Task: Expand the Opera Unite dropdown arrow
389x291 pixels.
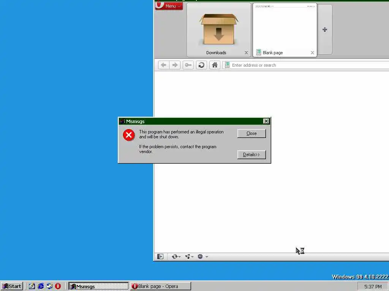Action: pyautogui.click(x=193, y=257)
